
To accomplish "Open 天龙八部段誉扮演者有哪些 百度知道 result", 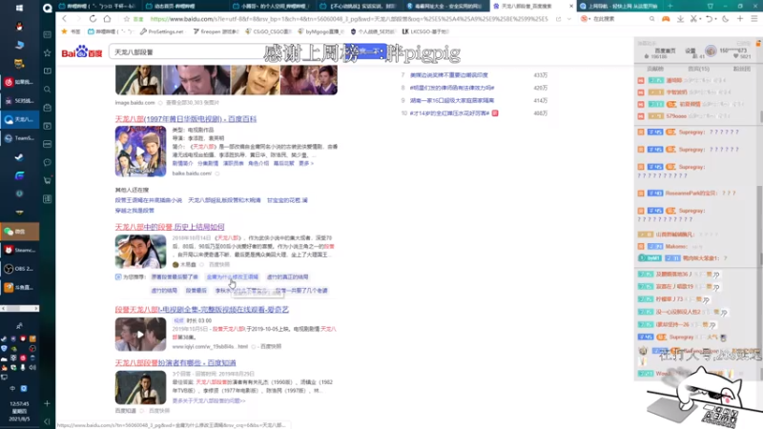I will [x=175, y=363].
